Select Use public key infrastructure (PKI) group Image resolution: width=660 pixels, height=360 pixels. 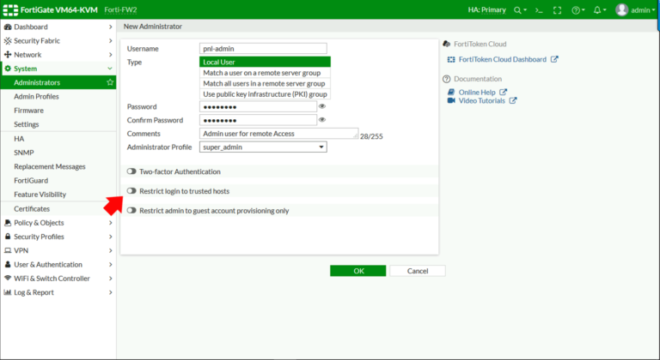pyautogui.click(x=265, y=94)
